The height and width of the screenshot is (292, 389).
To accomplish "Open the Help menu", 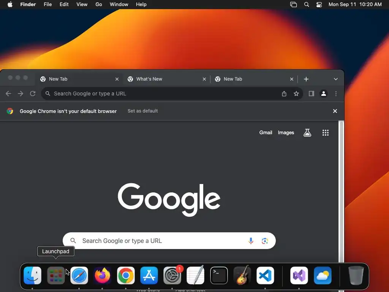I will pyautogui.click(x=141, y=5).
